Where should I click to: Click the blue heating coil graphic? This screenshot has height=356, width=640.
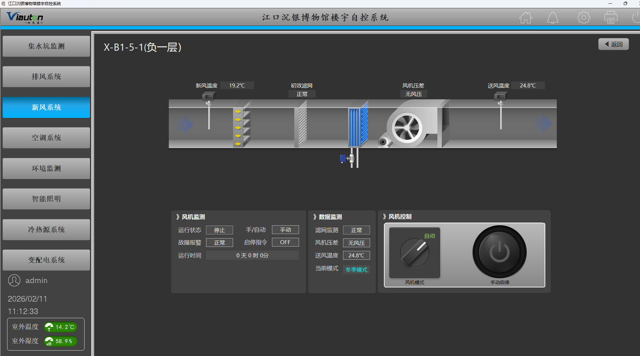click(358, 124)
